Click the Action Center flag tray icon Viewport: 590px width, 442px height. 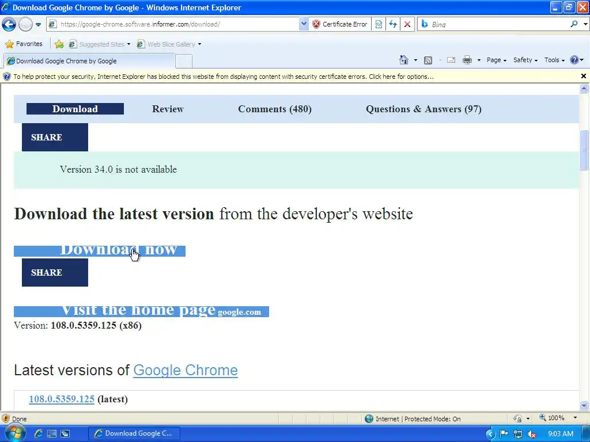(504, 434)
